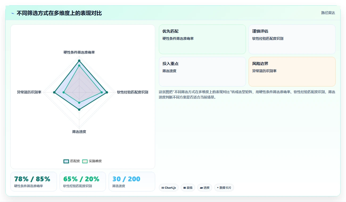Open the 谨慎评估 card
The width and height of the screenshot is (346, 202).
(x=292, y=39)
